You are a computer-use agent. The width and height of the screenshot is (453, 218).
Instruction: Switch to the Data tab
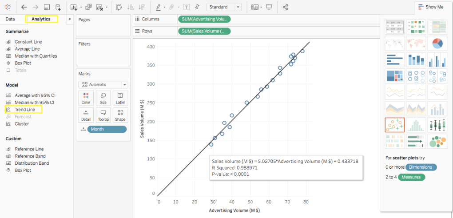pos(10,19)
